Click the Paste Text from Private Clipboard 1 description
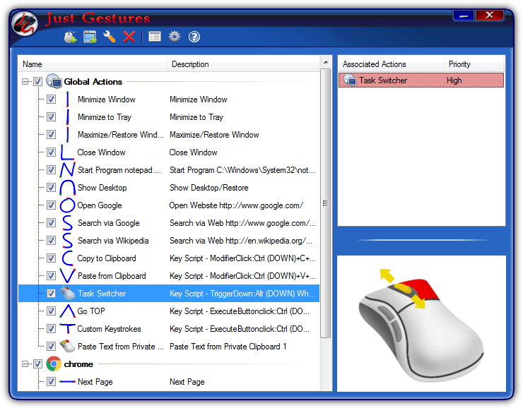The image size is (523, 408). (228, 347)
